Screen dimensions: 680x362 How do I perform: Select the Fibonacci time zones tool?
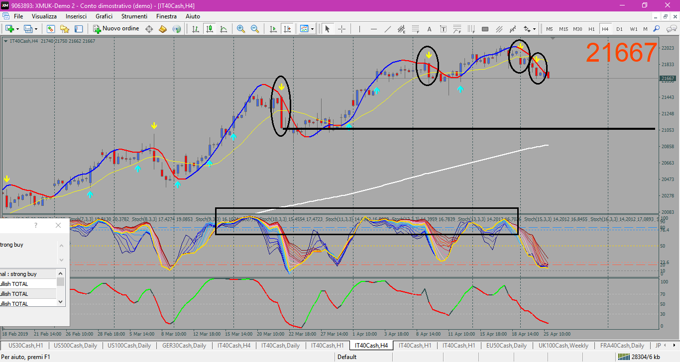pyautogui.click(x=471, y=29)
